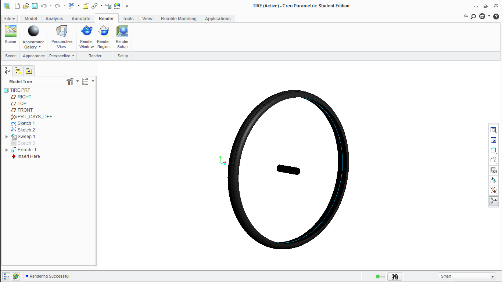Image resolution: width=502 pixels, height=282 pixels.
Task: Expand the Sweep 1 feature node
Action: [x=7, y=137]
